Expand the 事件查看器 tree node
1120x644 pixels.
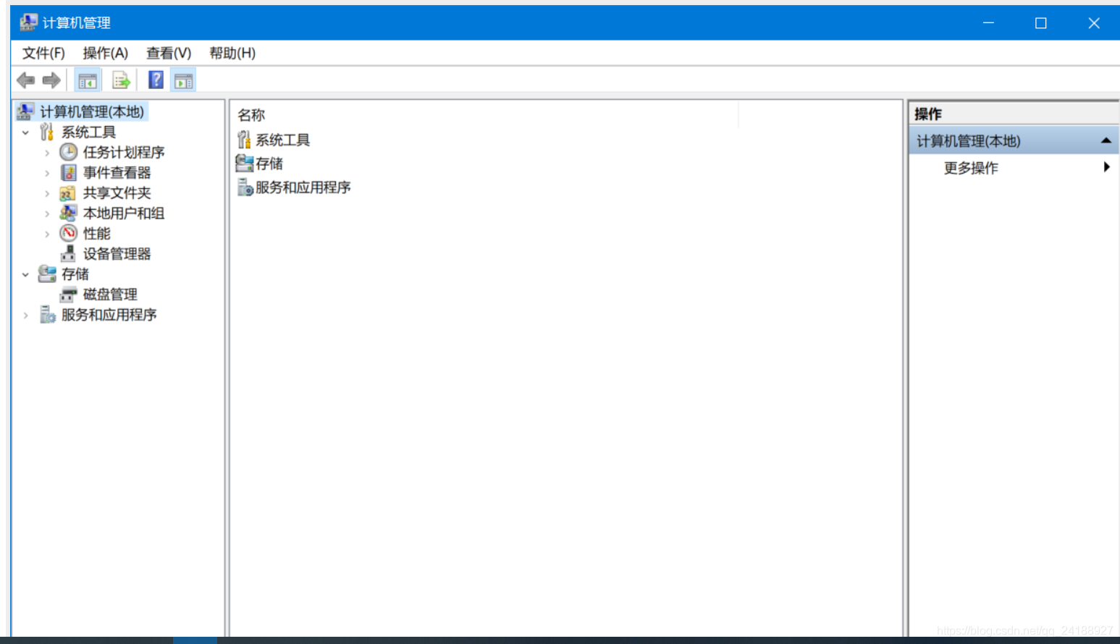coord(46,172)
